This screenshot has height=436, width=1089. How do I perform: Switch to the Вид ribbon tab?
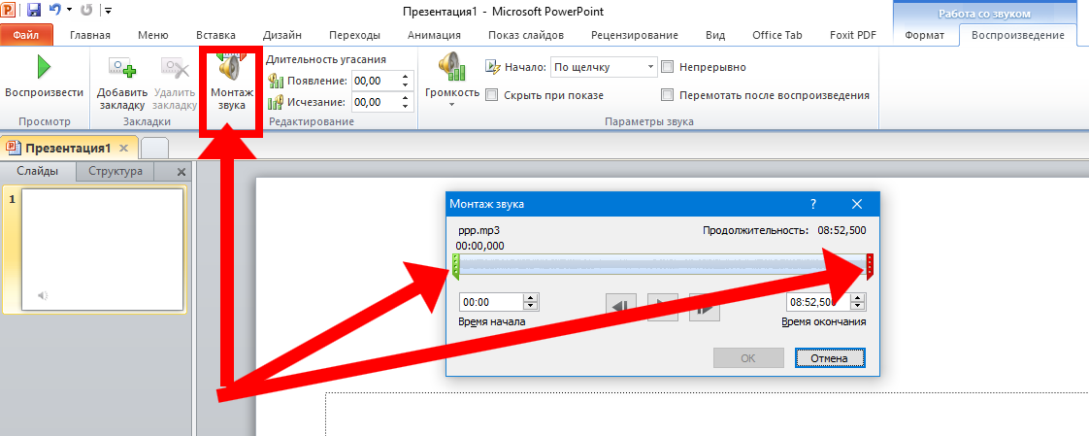coord(714,36)
